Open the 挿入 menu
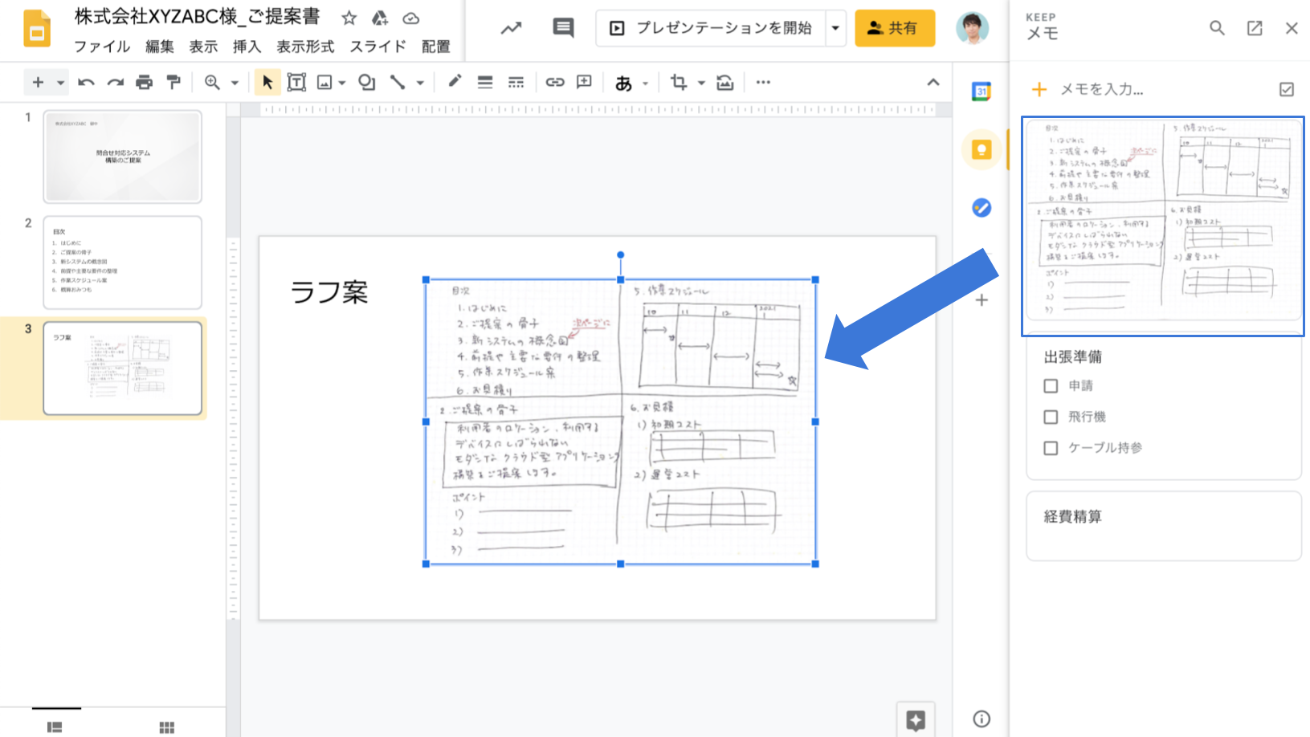Viewport: 1310px width, 737px height. coord(247,47)
